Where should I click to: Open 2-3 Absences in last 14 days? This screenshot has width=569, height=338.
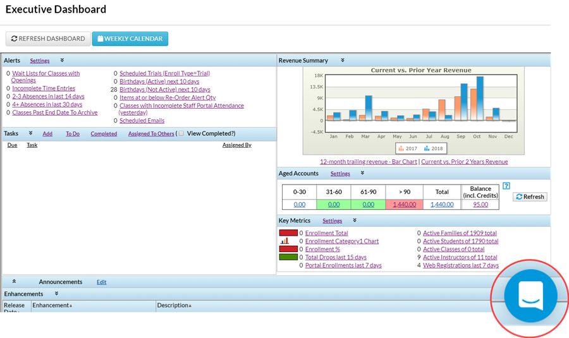click(48, 97)
